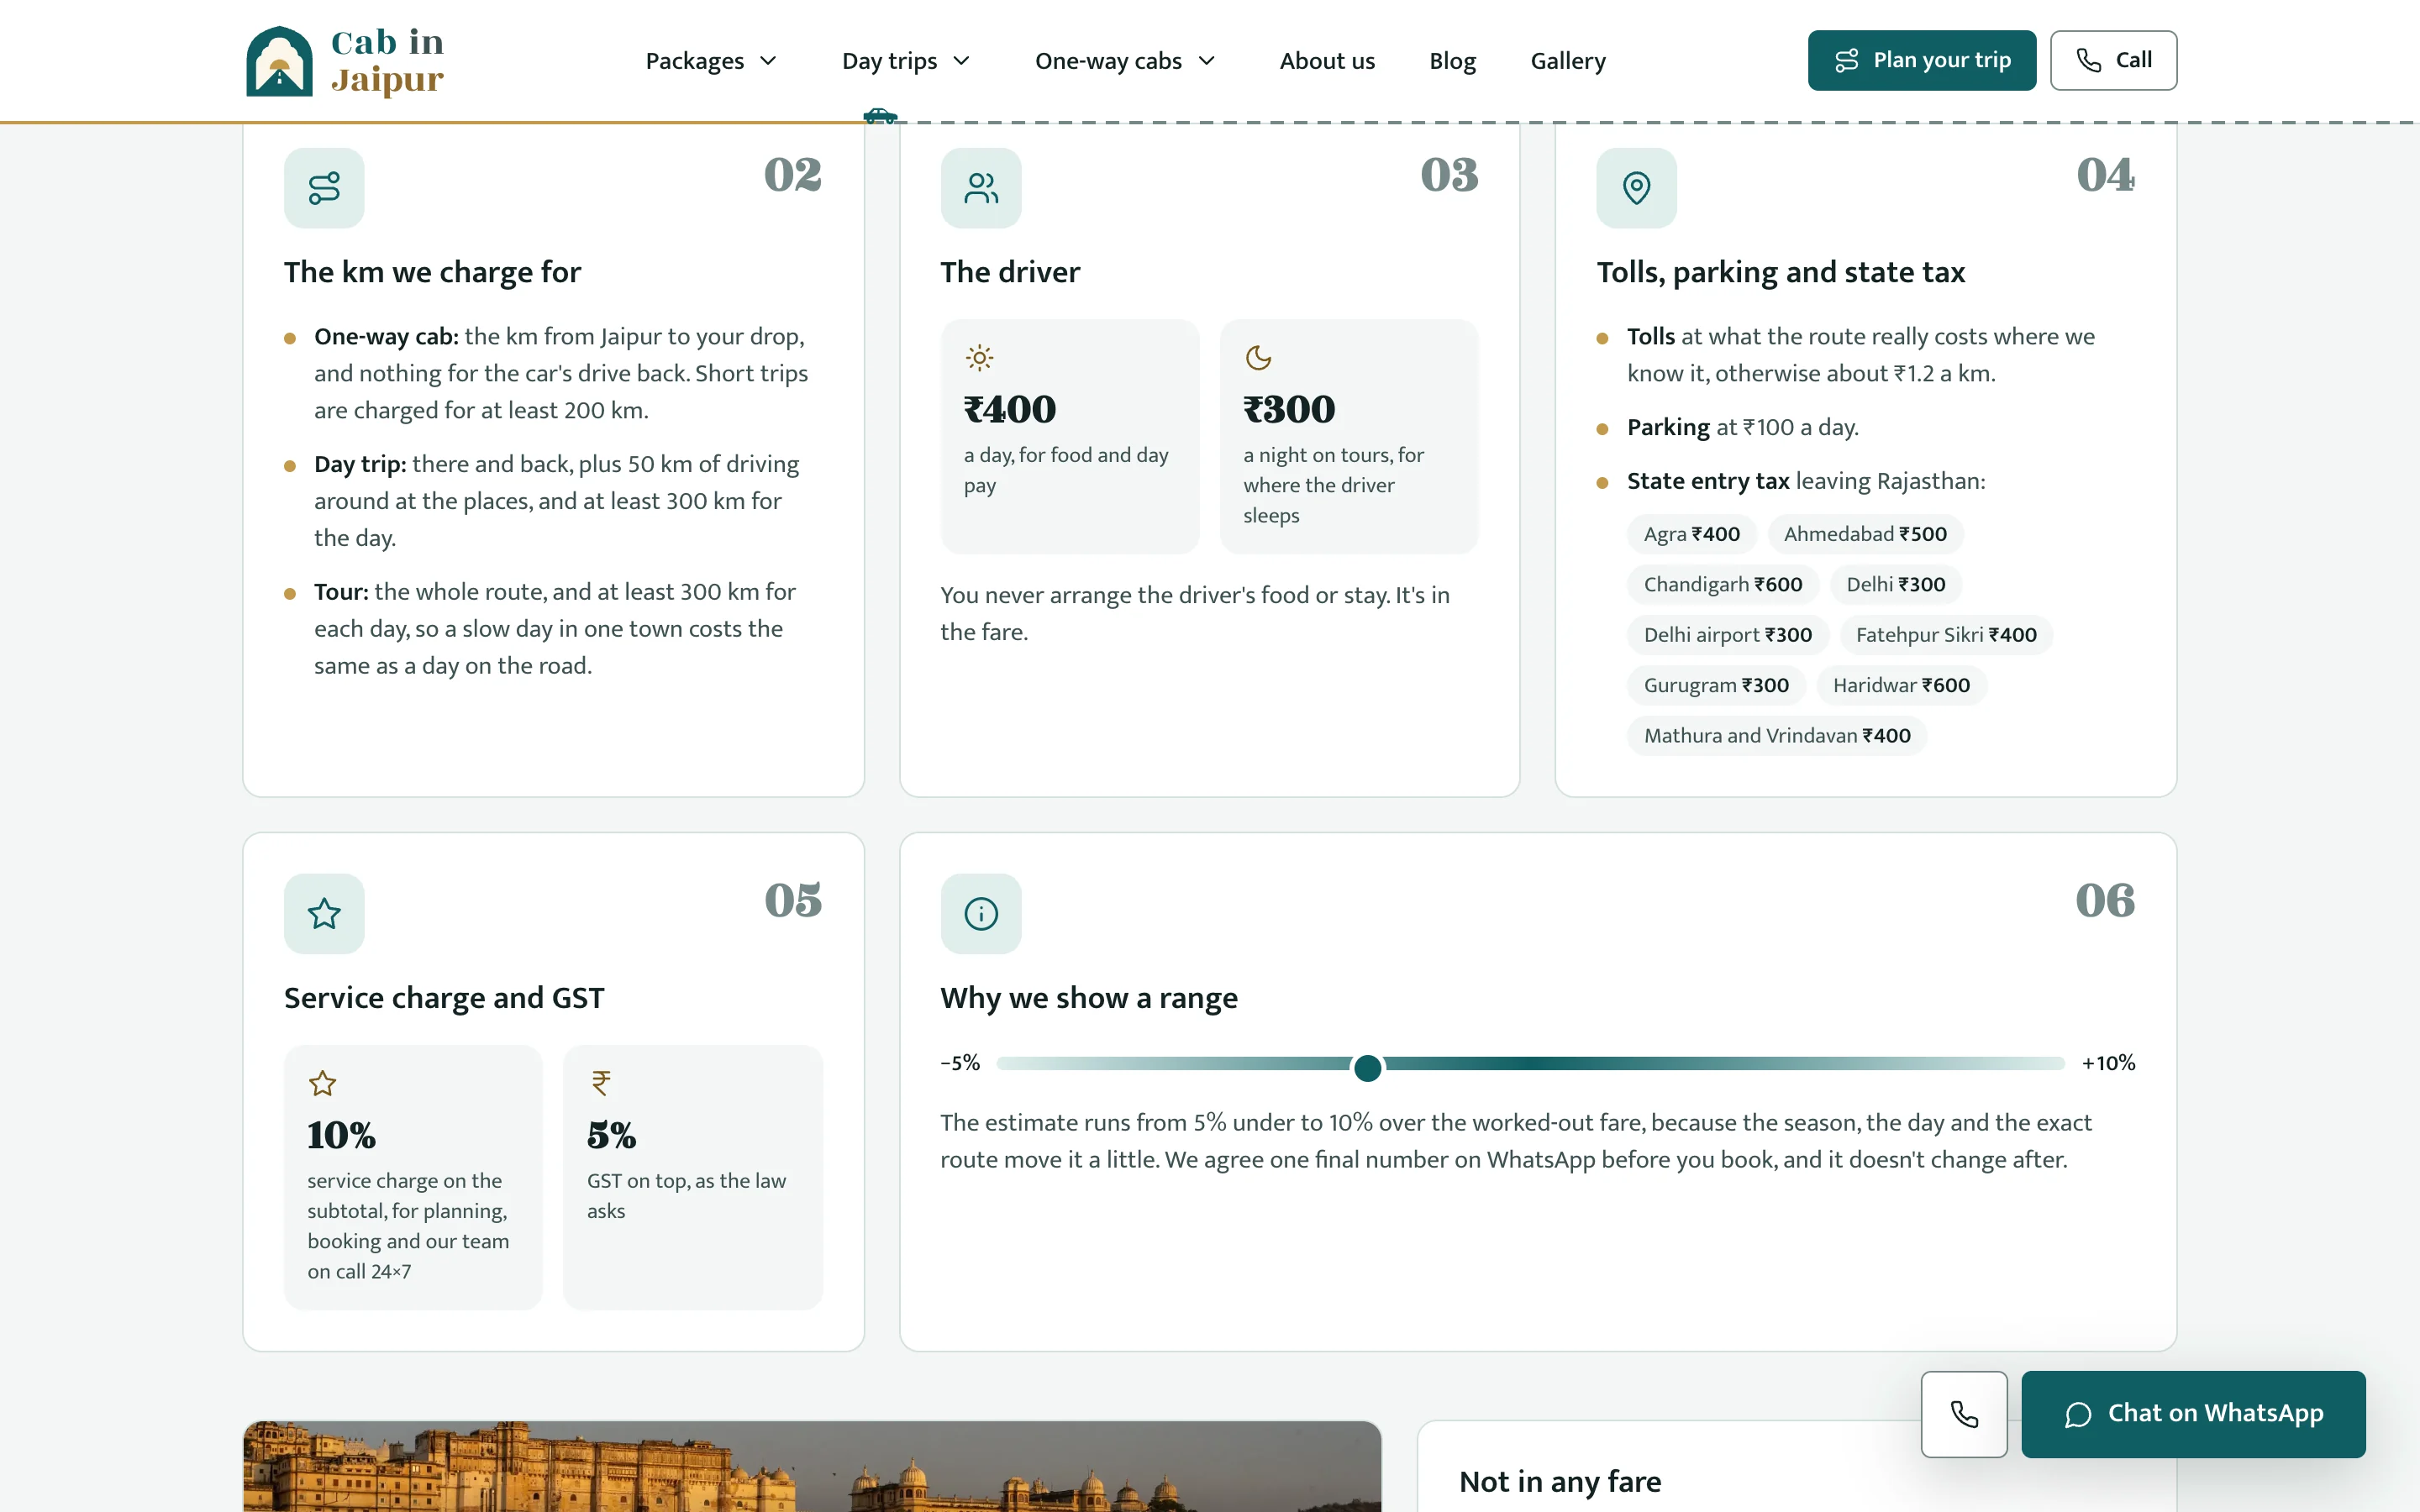Click the Jaipur palace photo
Image resolution: width=2420 pixels, height=1512 pixels.
[812, 1466]
